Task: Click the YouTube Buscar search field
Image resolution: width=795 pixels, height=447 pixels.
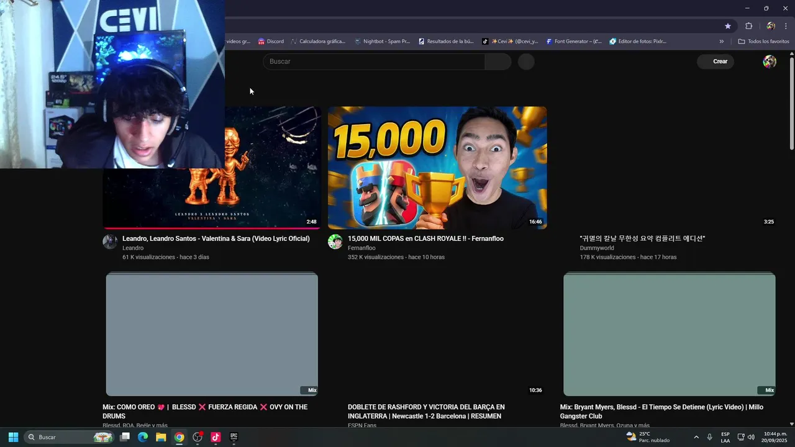Action: [x=374, y=61]
